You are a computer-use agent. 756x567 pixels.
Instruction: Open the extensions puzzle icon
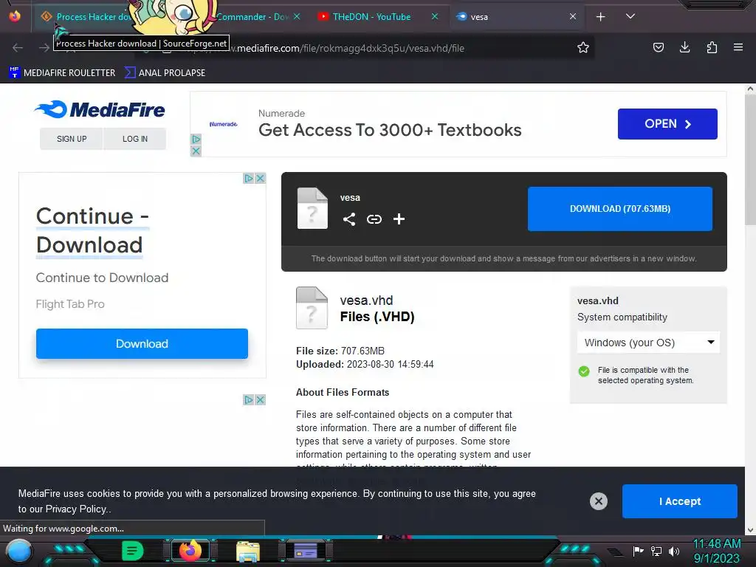point(712,47)
